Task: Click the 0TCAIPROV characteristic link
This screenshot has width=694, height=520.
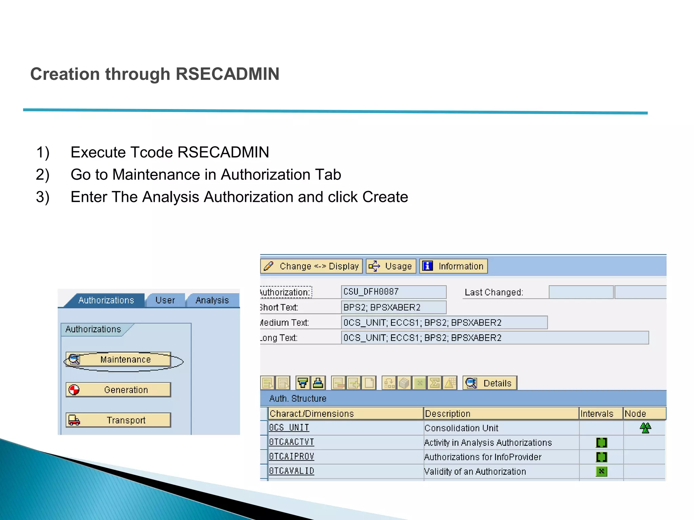Action: [x=291, y=457]
